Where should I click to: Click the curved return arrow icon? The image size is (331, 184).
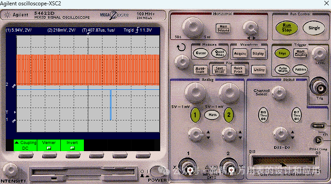[181, 48]
